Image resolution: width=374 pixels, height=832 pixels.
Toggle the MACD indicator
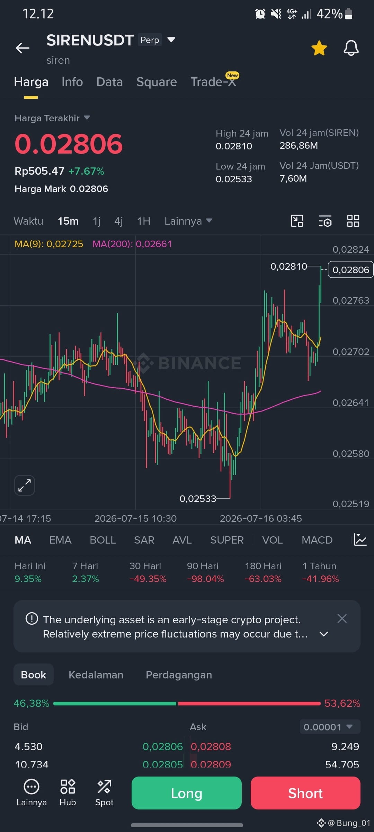tap(317, 540)
